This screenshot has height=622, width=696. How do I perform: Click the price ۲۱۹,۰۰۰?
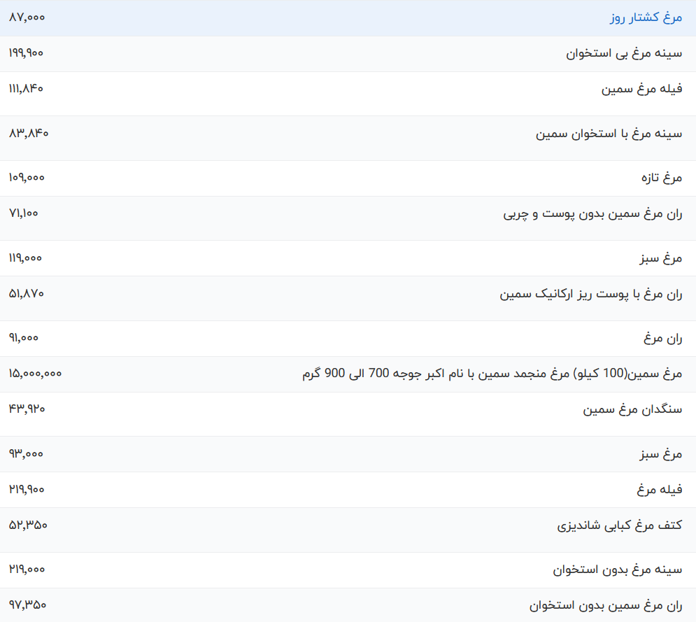27,569
